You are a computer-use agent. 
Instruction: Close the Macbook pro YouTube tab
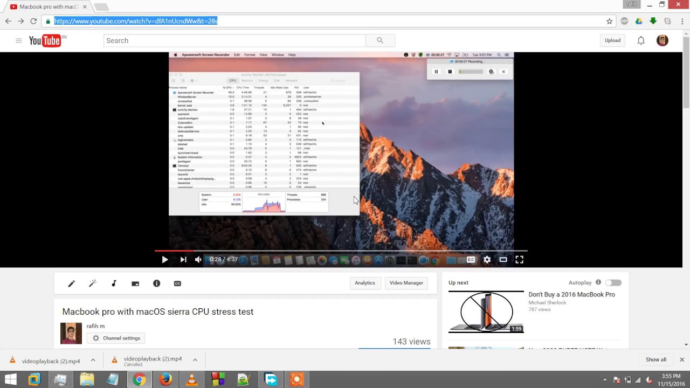pos(85,7)
